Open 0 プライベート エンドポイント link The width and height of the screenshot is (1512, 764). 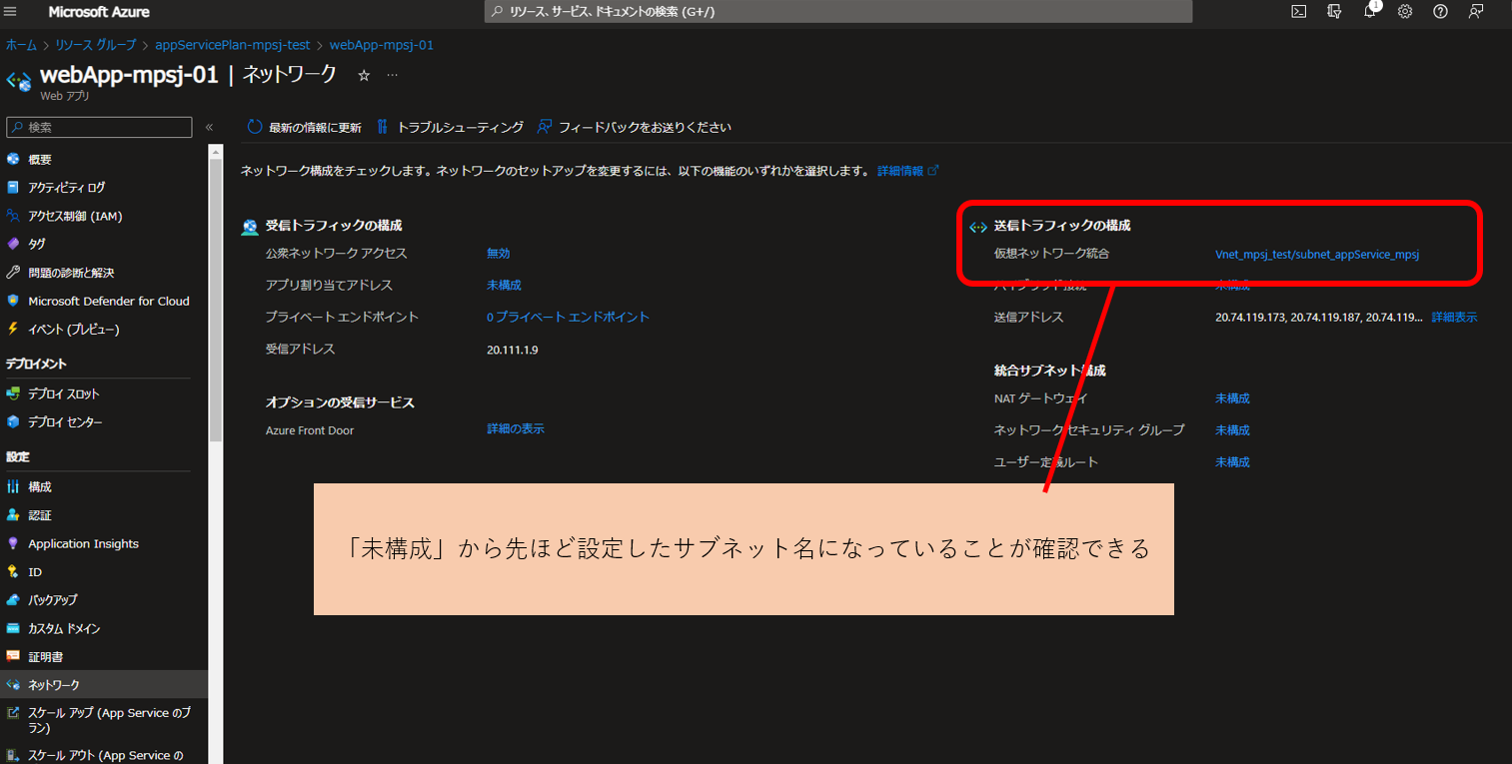(x=568, y=318)
